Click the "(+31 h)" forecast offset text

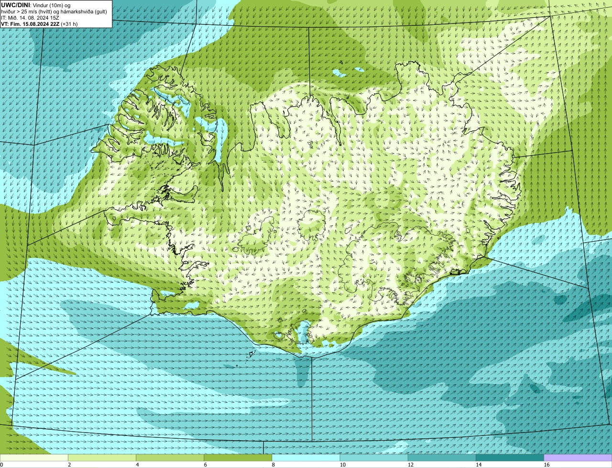69,24
